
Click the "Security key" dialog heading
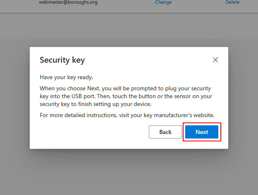pyautogui.click(x=62, y=60)
